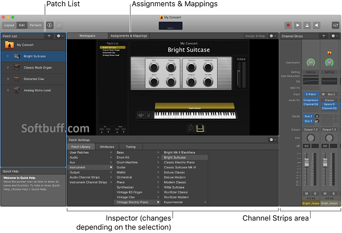The width and height of the screenshot is (342, 233).
Task: Toggle the master mute speaker button
Action: pyautogui.click(x=316, y=25)
